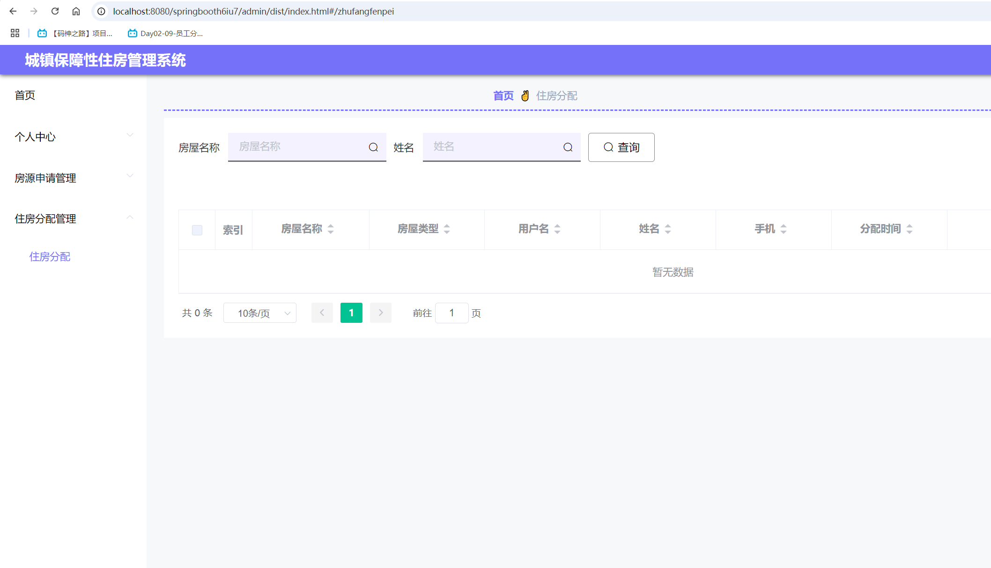Click the 查询 search button
This screenshot has width=991, height=568.
tap(621, 147)
